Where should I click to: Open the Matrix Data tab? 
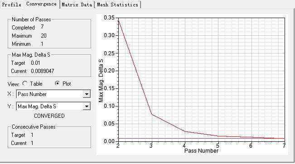pos(77,5)
